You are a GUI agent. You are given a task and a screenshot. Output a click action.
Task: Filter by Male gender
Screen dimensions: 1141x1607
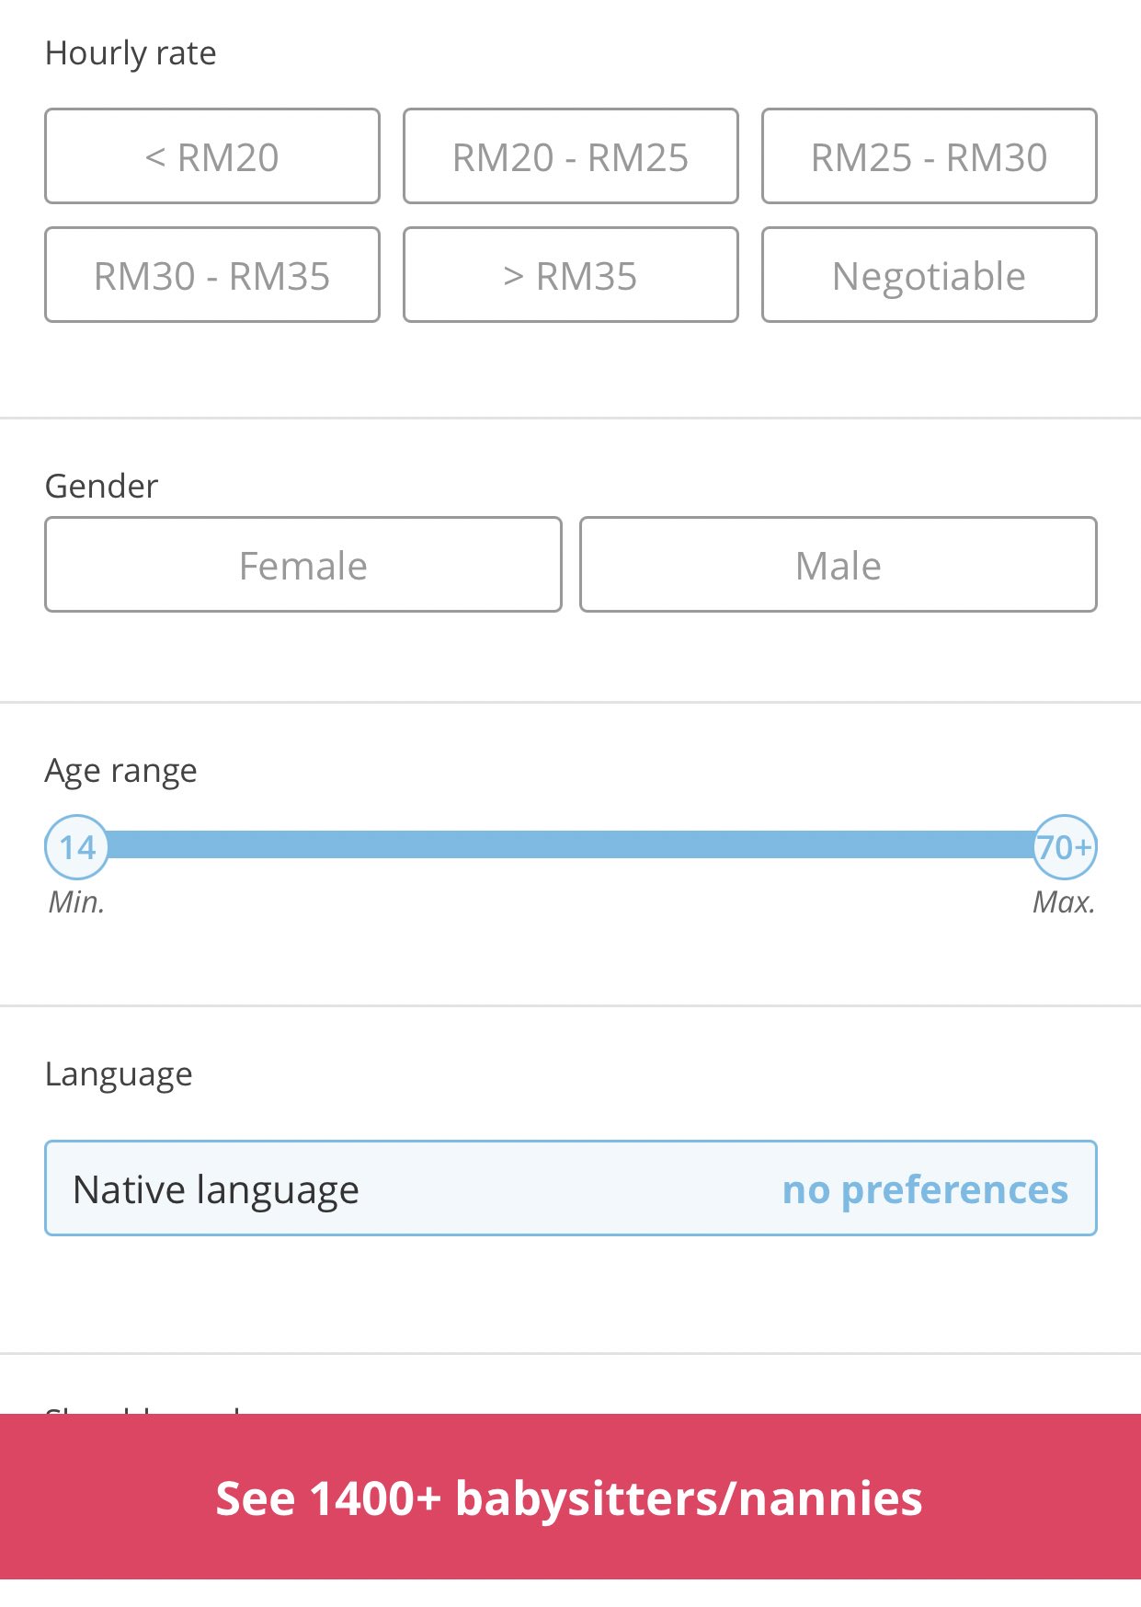point(838,565)
